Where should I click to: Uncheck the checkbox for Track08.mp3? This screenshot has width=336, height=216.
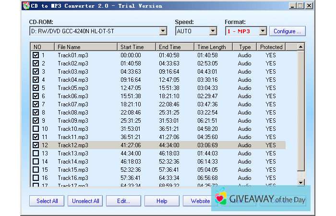36,112
